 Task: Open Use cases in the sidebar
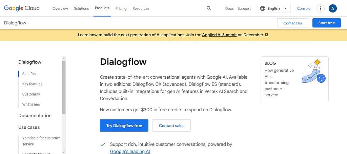click(x=29, y=127)
